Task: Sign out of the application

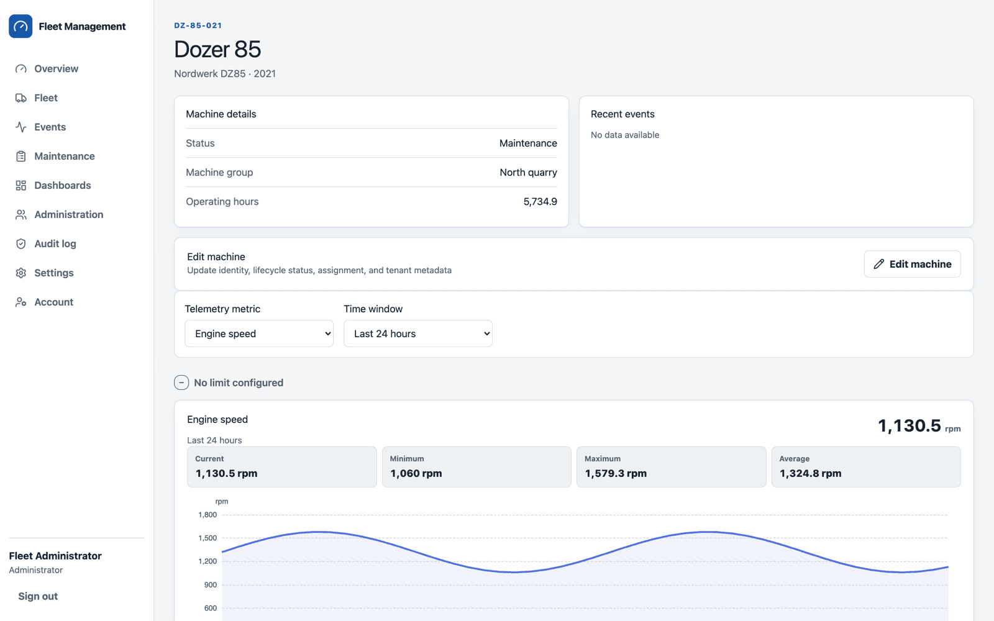Action: 38,596
